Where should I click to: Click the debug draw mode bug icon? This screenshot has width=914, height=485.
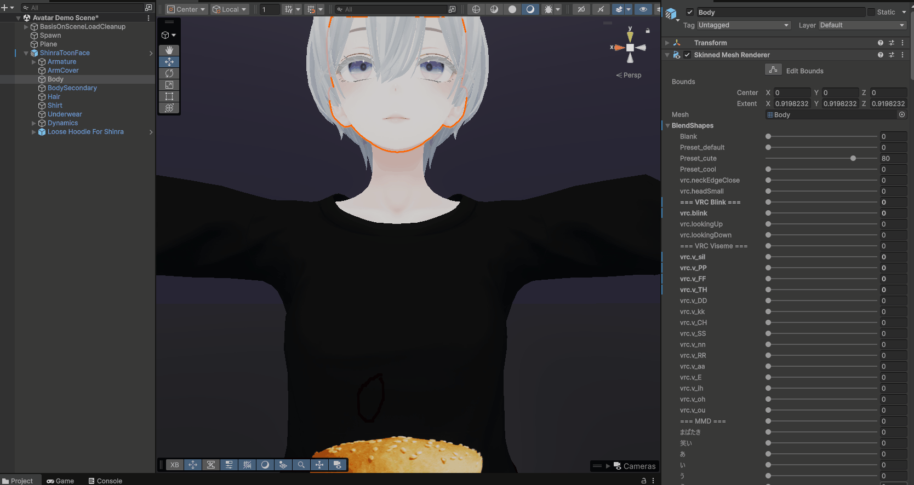pyautogui.click(x=548, y=9)
